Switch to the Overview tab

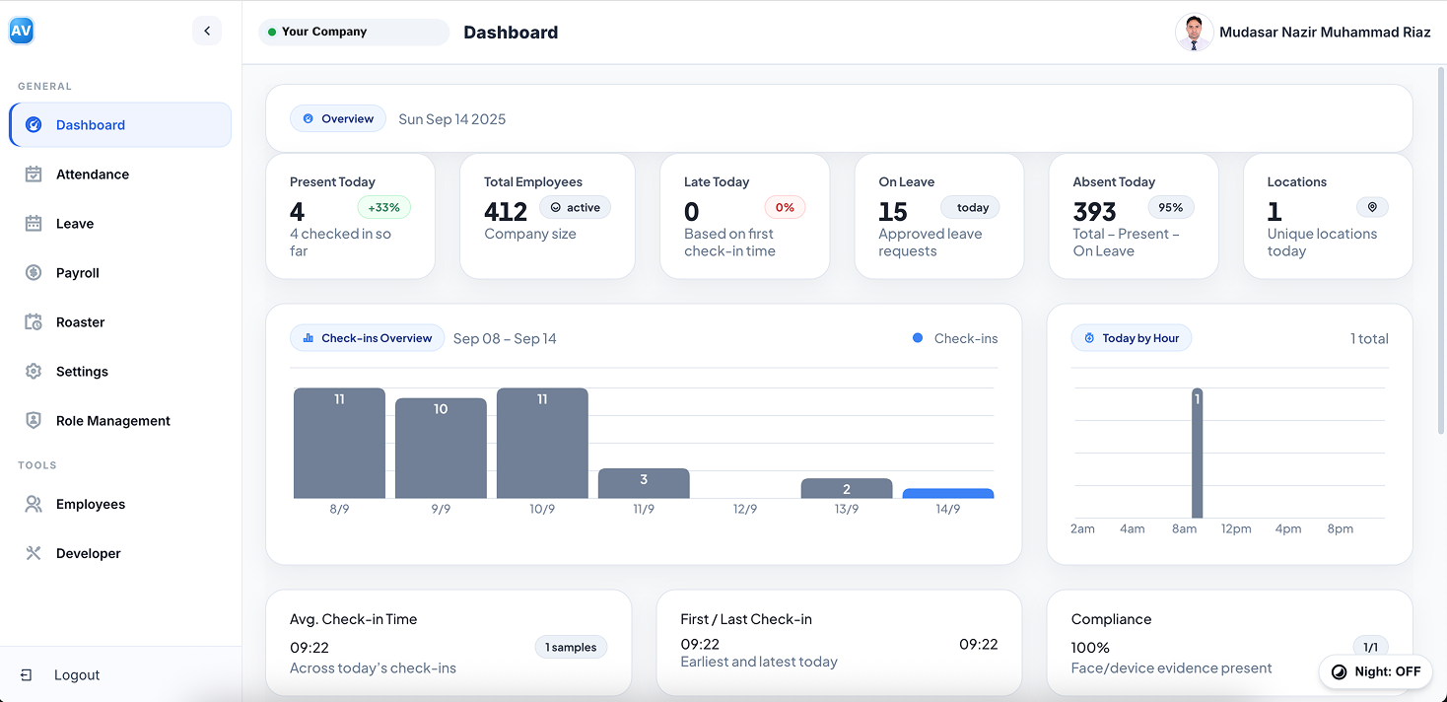pos(338,117)
